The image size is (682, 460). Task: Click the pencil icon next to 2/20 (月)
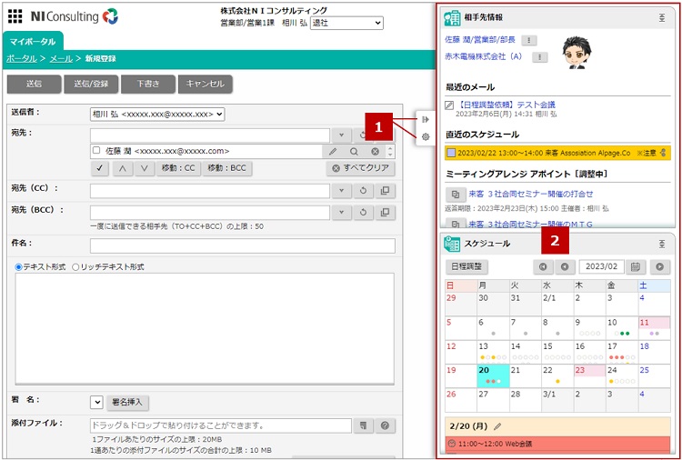(x=497, y=426)
